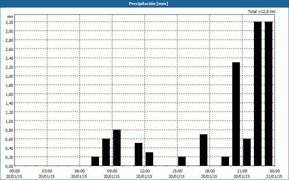The height and width of the screenshot is (180, 289).
Task: Click the 1,40 y-axis value
Action: (9, 103)
